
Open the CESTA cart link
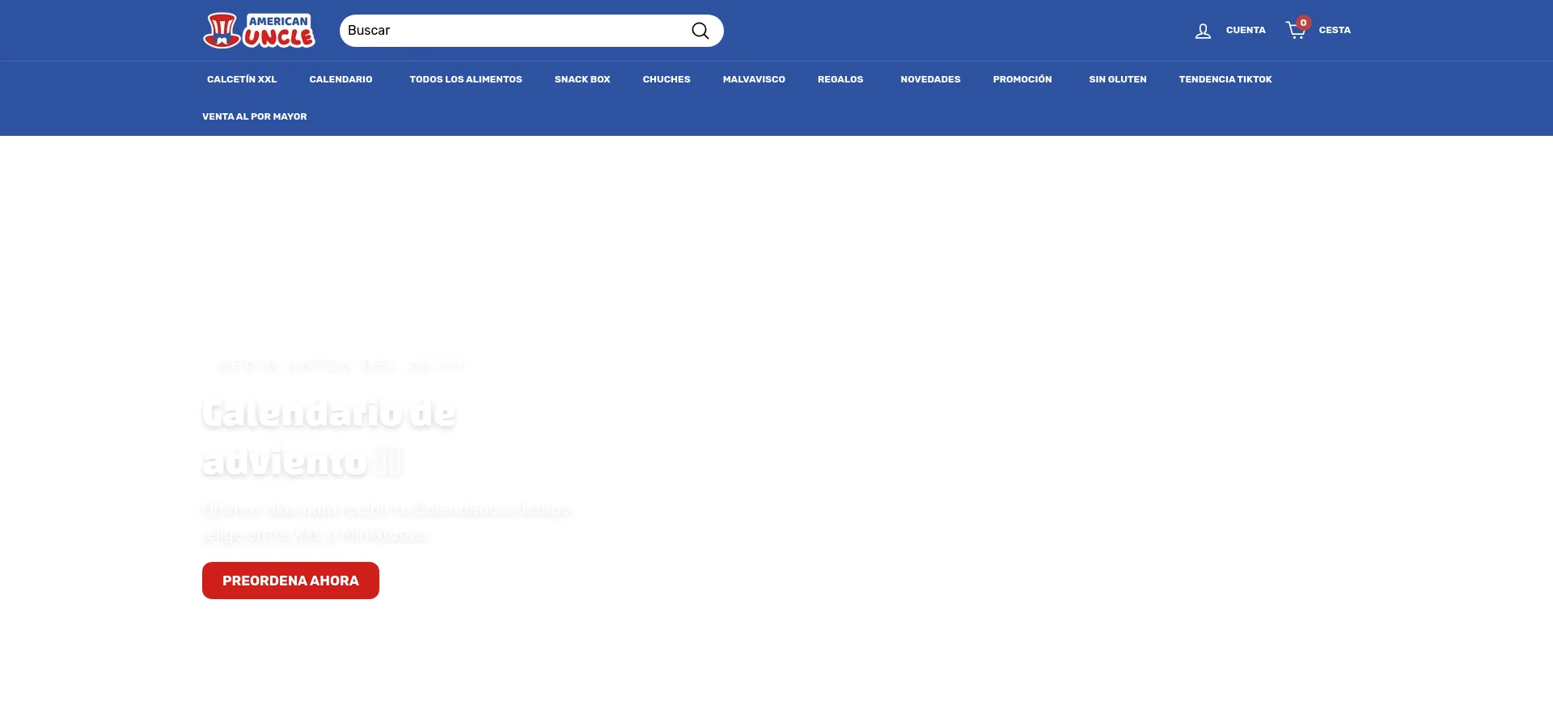1334,30
